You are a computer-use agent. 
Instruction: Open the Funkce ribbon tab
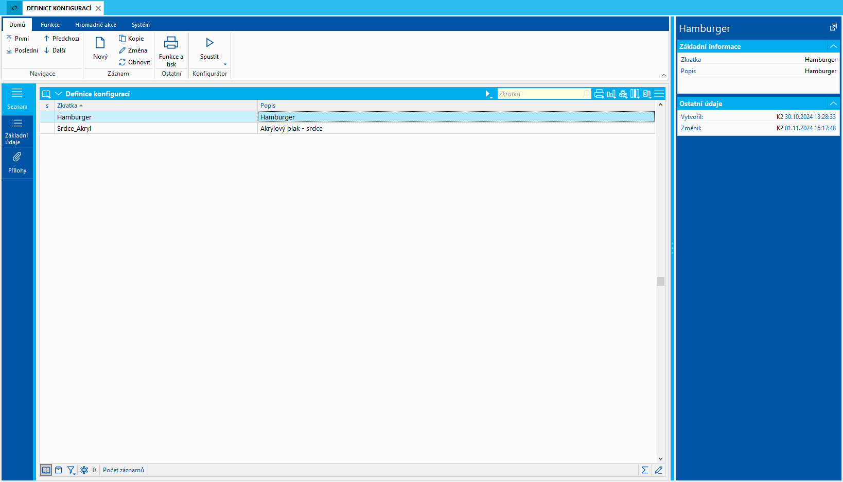point(50,25)
